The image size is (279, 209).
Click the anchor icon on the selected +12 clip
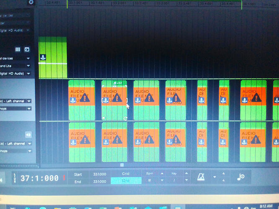click(106, 100)
